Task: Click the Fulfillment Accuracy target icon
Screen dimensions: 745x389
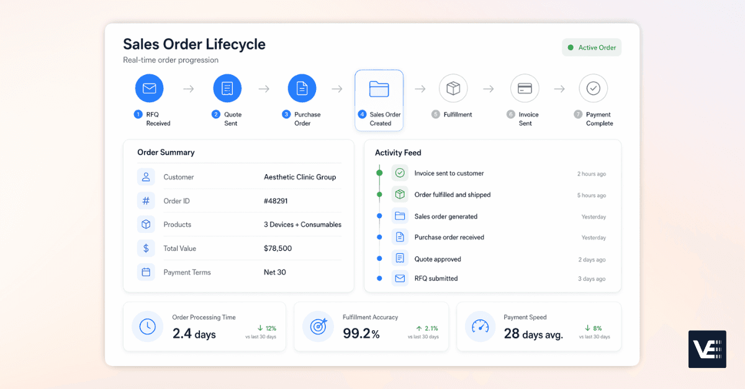Action: coord(318,326)
